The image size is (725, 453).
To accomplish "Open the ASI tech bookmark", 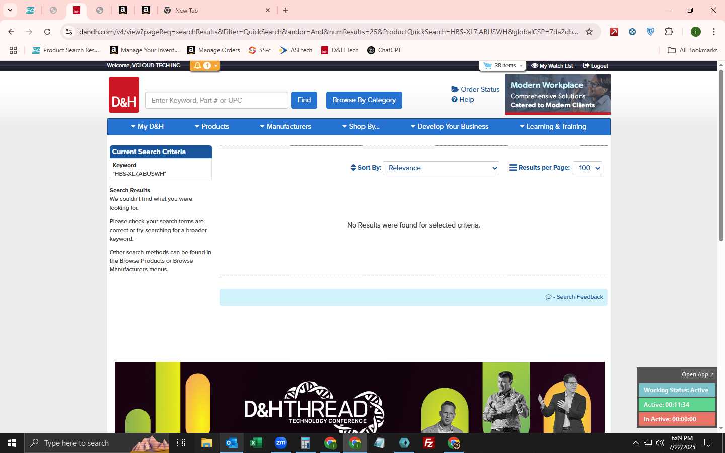I will pyautogui.click(x=296, y=50).
